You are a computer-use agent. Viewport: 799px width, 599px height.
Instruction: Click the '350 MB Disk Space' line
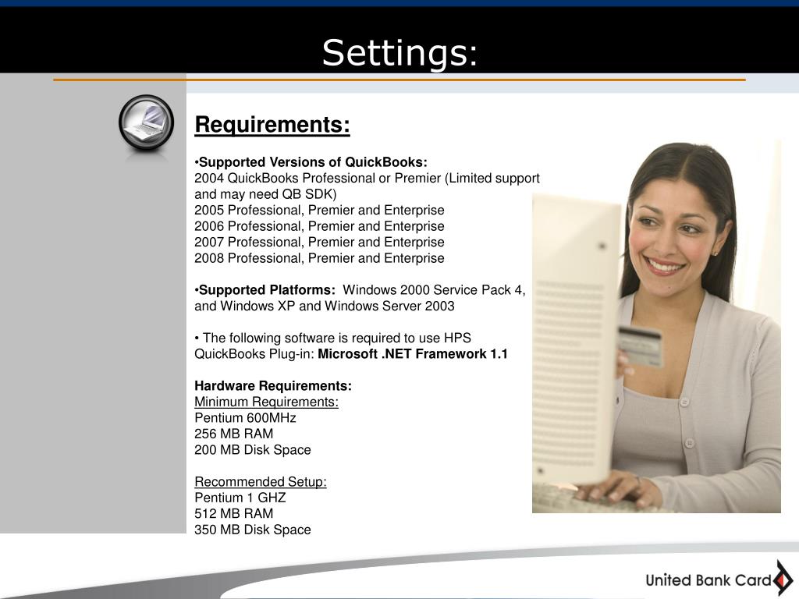(x=253, y=530)
